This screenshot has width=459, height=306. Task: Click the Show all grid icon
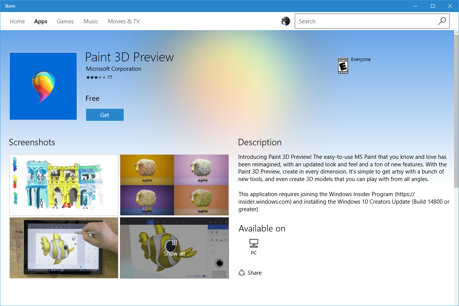(x=174, y=244)
